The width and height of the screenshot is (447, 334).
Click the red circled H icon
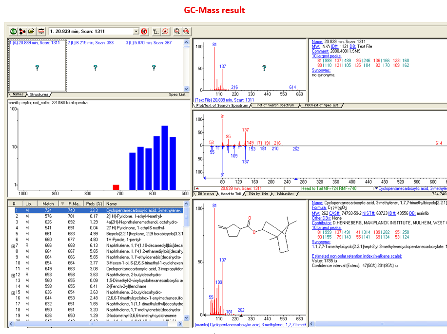[x=144, y=31]
